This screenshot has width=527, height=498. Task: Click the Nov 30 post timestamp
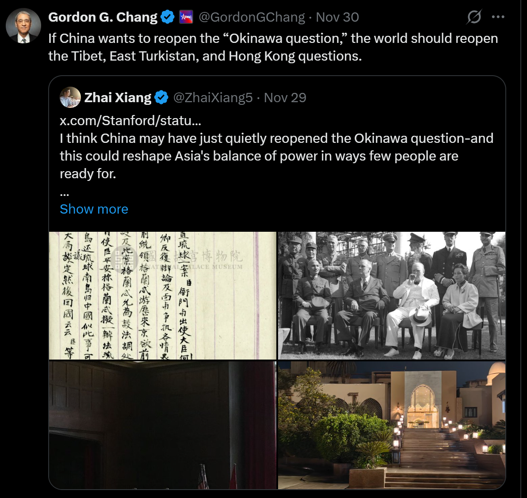(x=337, y=17)
